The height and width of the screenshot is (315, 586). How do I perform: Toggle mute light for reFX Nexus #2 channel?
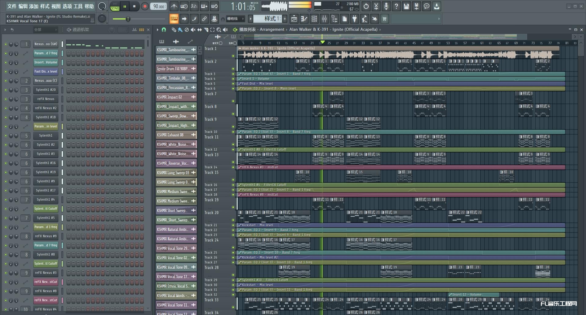5,108
